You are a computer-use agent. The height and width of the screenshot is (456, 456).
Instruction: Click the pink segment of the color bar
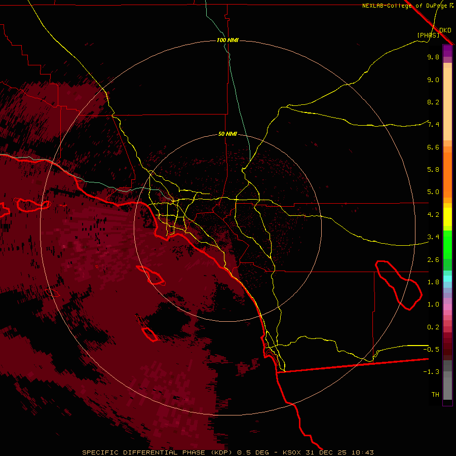pyautogui.click(x=447, y=307)
